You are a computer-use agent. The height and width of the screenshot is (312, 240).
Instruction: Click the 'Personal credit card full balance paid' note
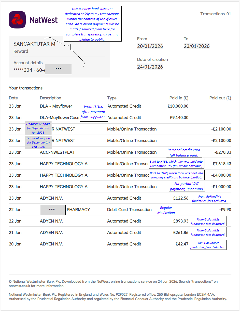tap(184, 152)
